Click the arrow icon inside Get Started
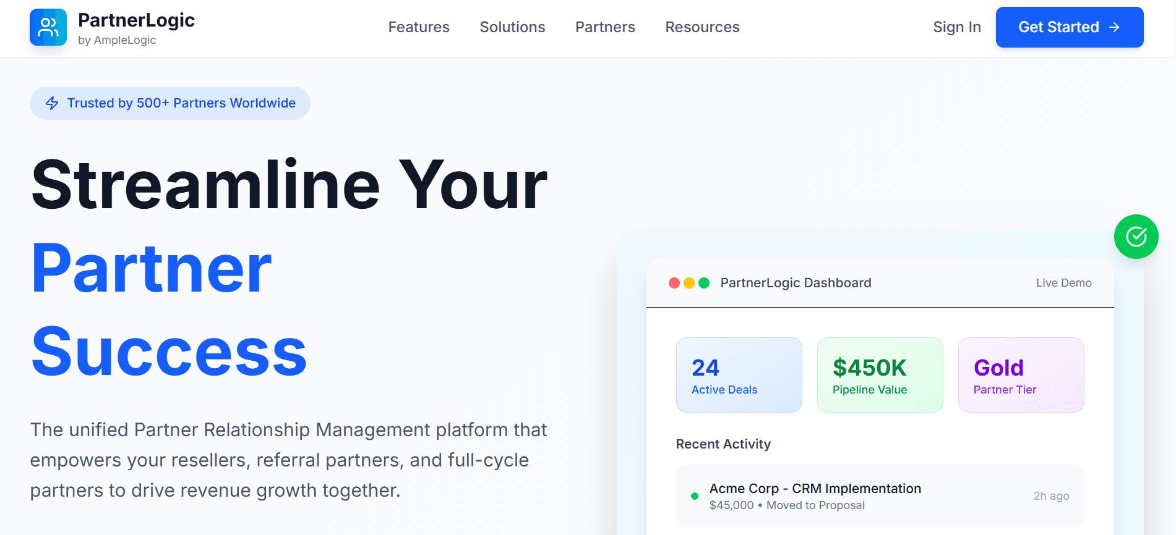Screen dimensions: 1176x535 coord(1114,27)
